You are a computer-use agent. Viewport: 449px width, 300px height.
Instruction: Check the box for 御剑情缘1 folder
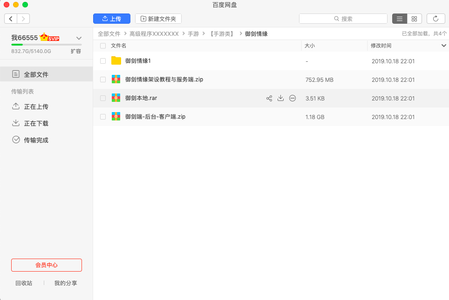coord(103,61)
